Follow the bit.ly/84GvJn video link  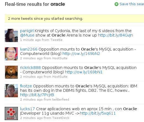point(115,35)
